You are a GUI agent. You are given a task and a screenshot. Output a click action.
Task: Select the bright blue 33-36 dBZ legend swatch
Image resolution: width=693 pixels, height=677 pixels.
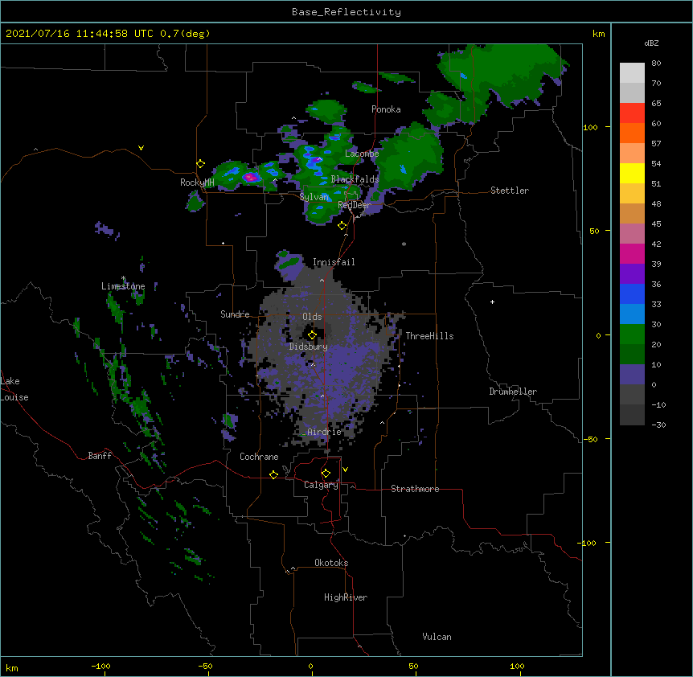point(632,293)
